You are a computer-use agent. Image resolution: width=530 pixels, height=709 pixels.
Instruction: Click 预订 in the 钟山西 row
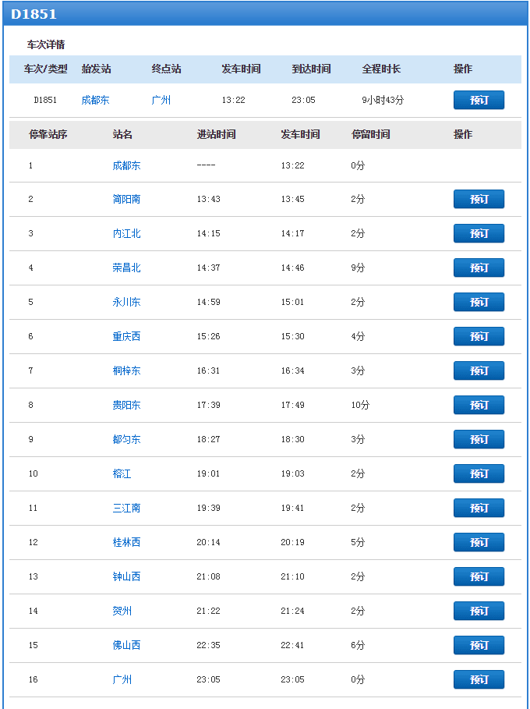(479, 576)
